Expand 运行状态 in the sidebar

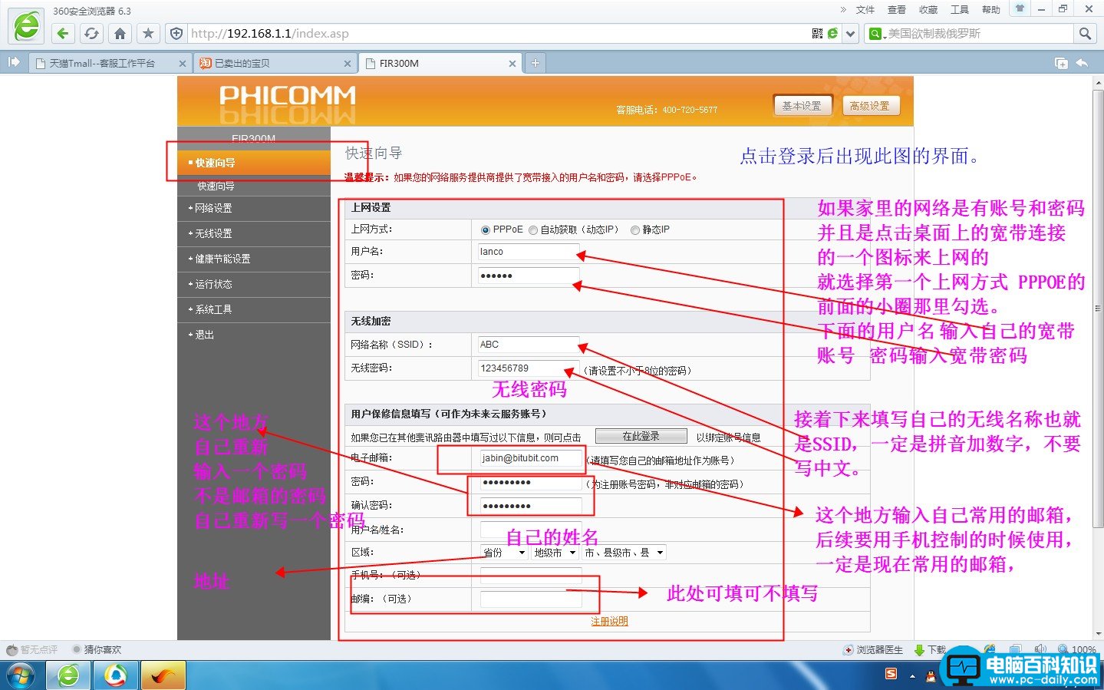[253, 284]
